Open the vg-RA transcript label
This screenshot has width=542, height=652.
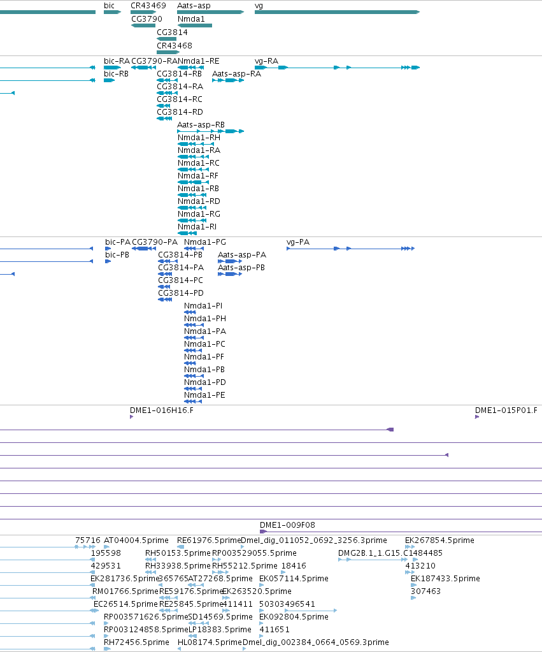(x=266, y=61)
